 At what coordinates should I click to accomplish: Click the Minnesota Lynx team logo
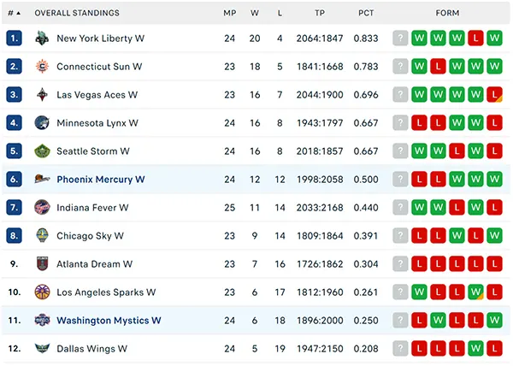click(42, 123)
